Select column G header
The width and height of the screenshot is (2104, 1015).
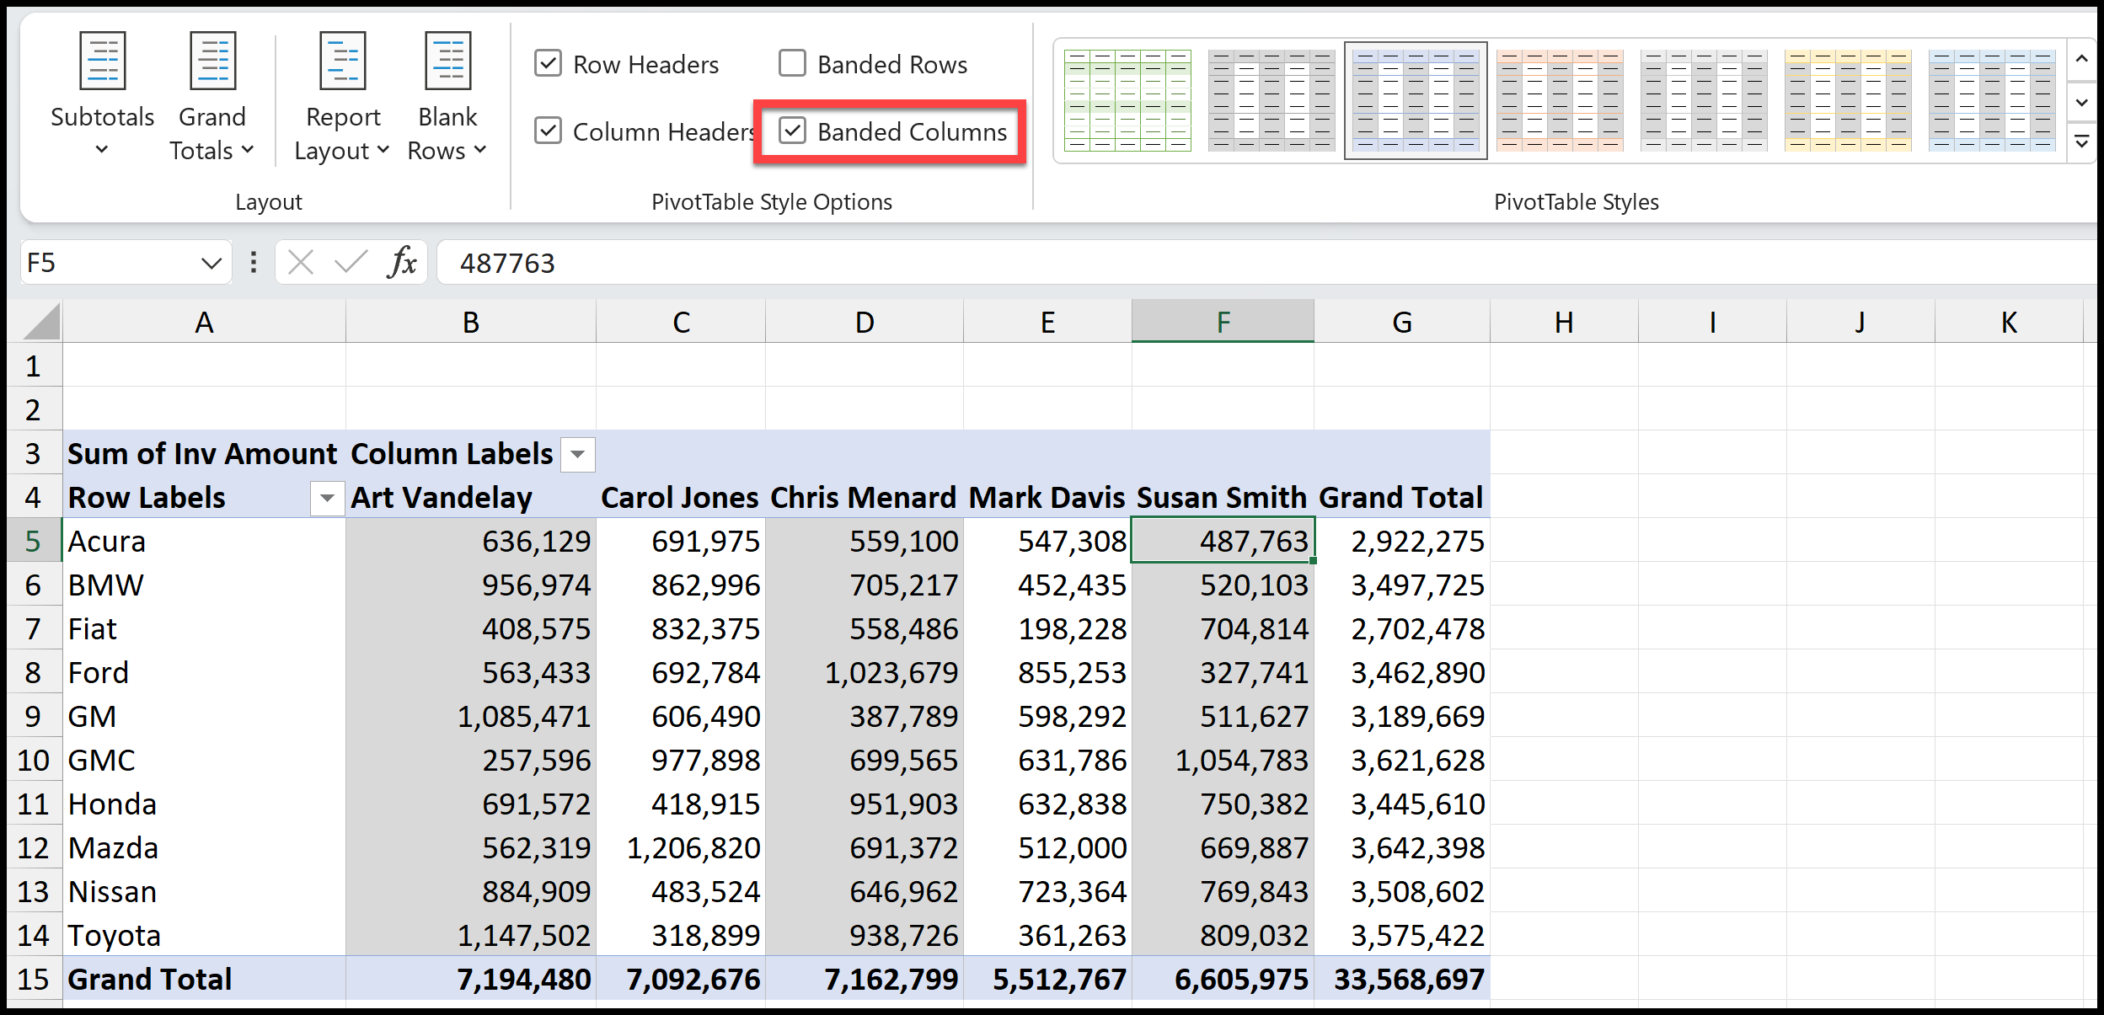pyautogui.click(x=1401, y=322)
